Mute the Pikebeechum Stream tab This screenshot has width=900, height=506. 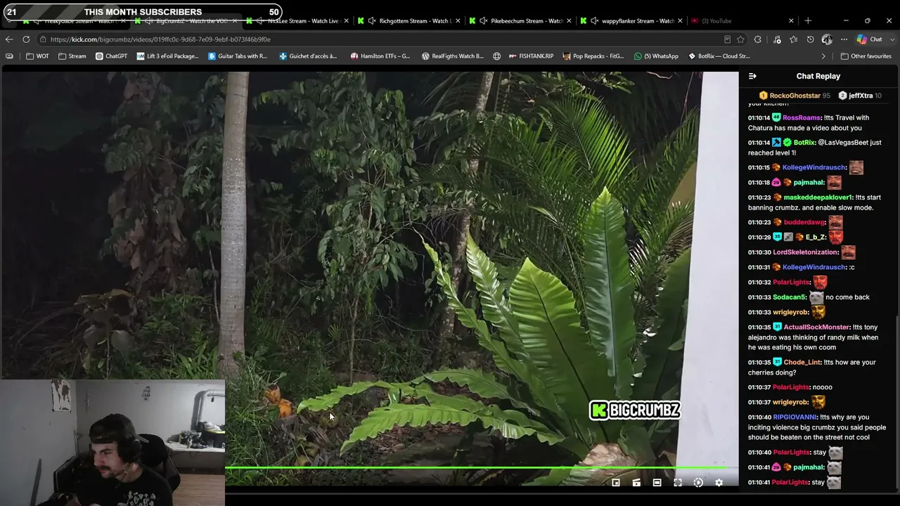pyautogui.click(x=484, y=21)
